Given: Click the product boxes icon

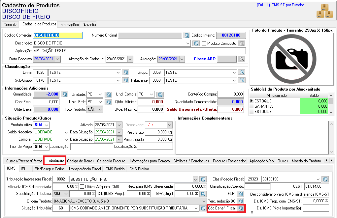Looking at the screenshot, I should tap(324, 11).
